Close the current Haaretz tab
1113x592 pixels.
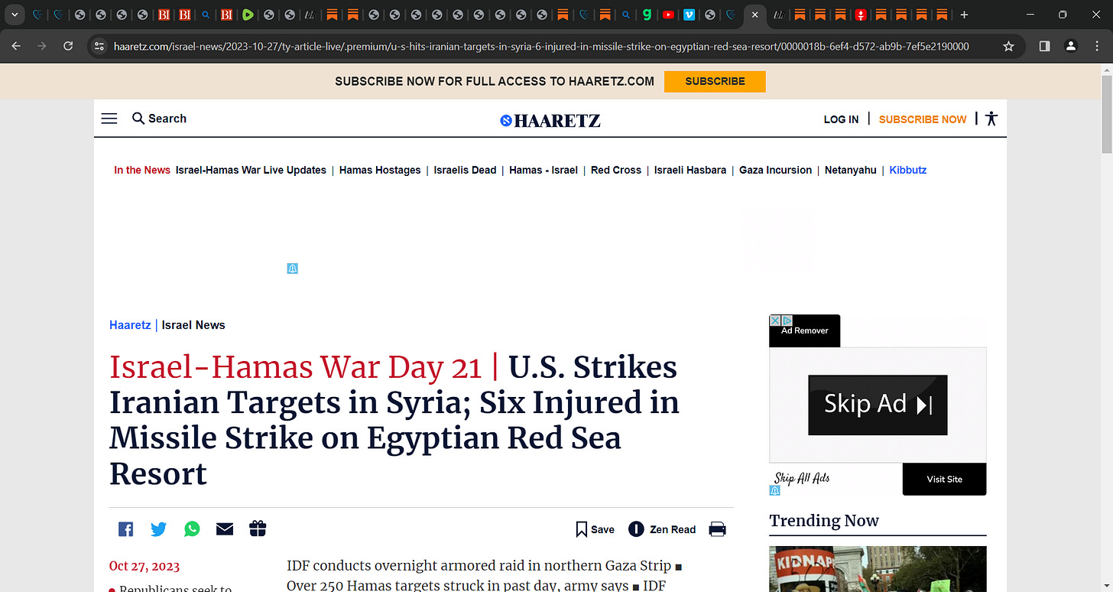coord(755,15)
